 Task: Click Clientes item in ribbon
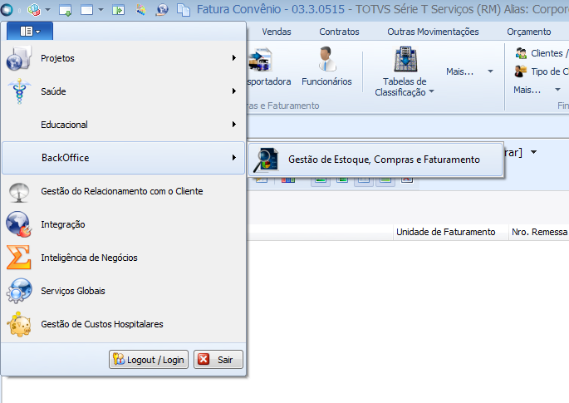click(x=541, y=53)
